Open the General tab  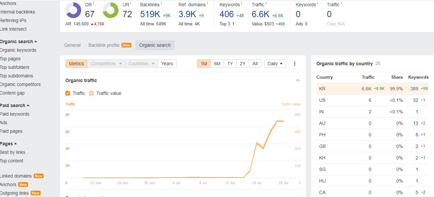coord(72,45)
